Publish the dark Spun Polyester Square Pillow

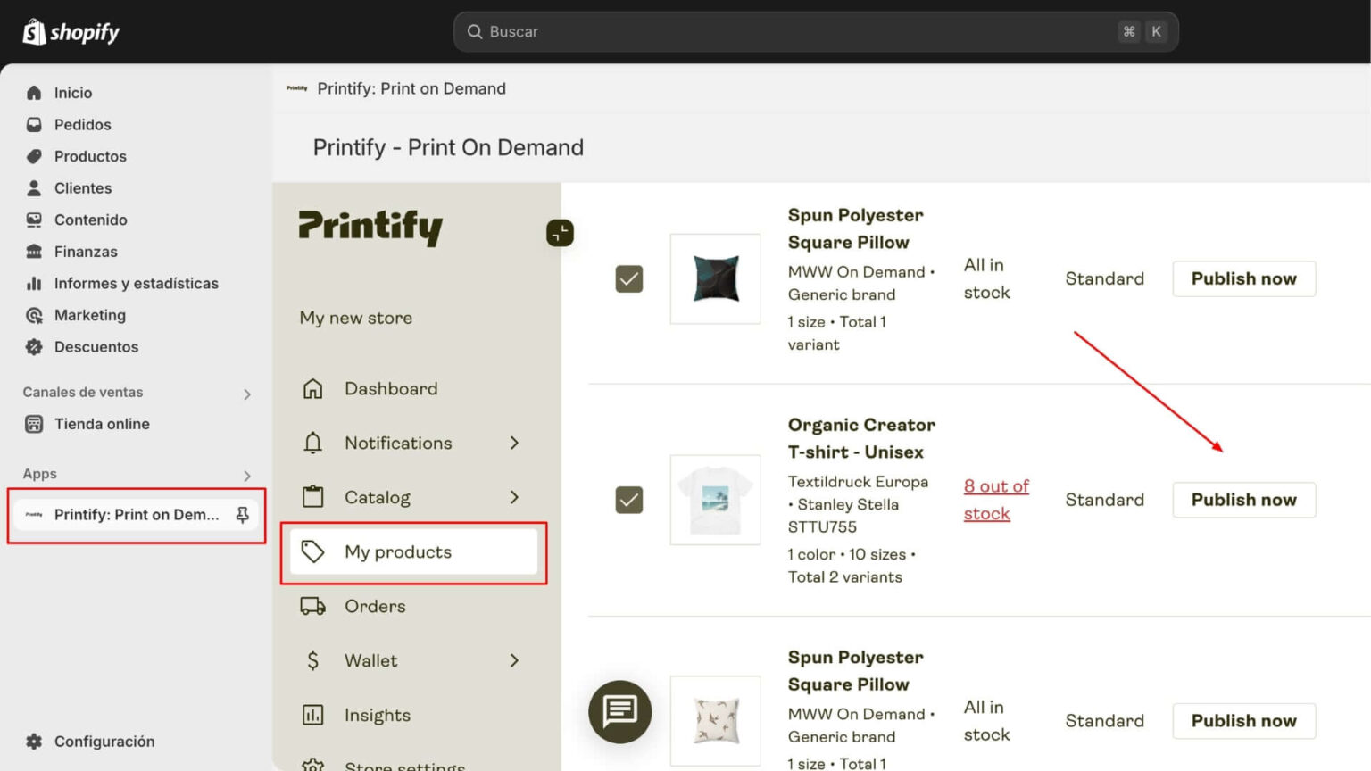pos(1243,279)
